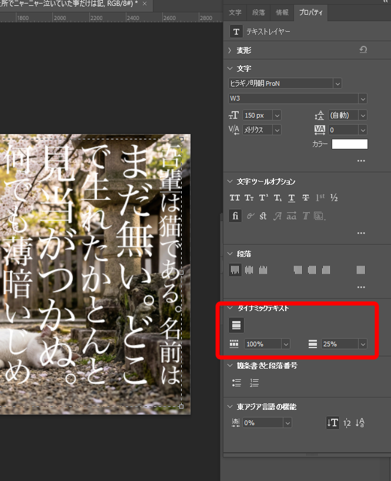Click the numbered list icon
The height and width of the screenshot is (481, 391).
tap(254, 383)
